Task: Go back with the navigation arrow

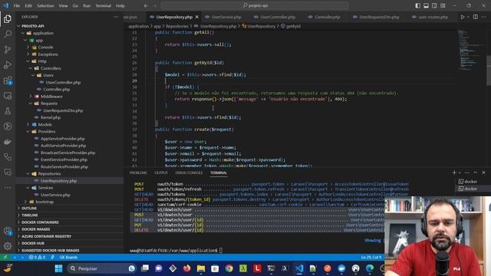Action: (146, 5)
